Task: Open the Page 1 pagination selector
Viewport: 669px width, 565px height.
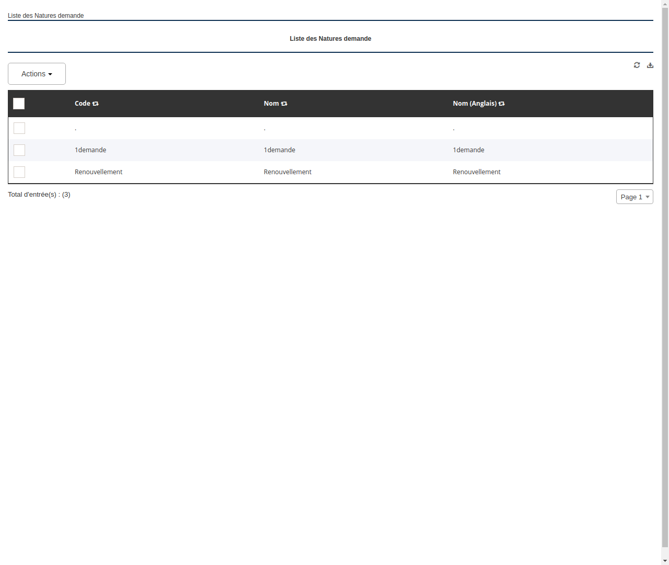Action: tap(635, 197)
